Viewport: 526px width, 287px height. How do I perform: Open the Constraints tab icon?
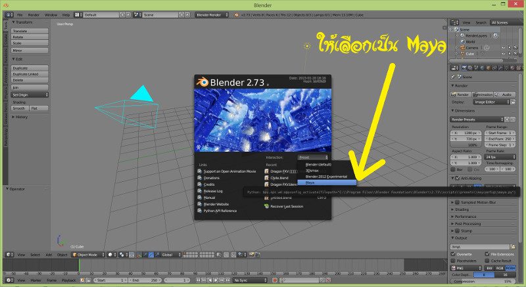(494, 68)
